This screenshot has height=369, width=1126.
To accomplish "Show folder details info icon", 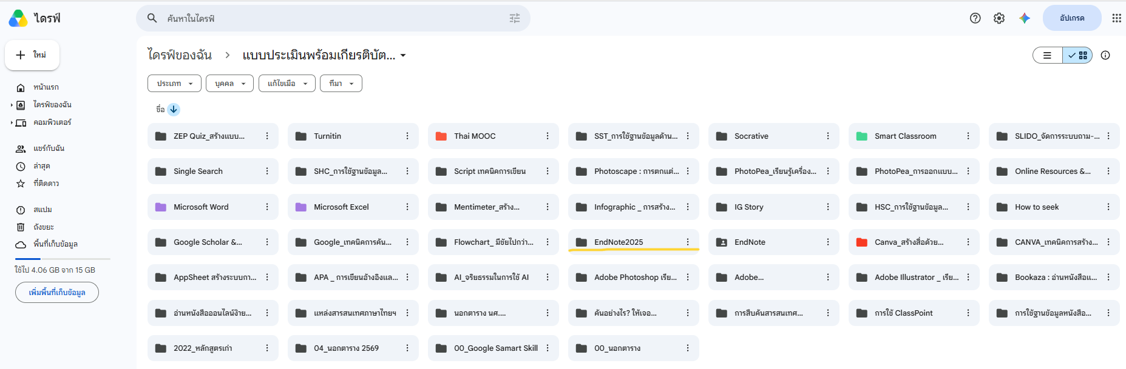I will [1105, 55].
